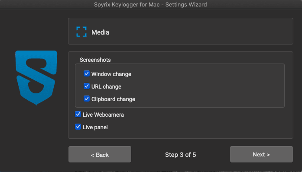Toggle the URL change checkbox

[87, 86]
